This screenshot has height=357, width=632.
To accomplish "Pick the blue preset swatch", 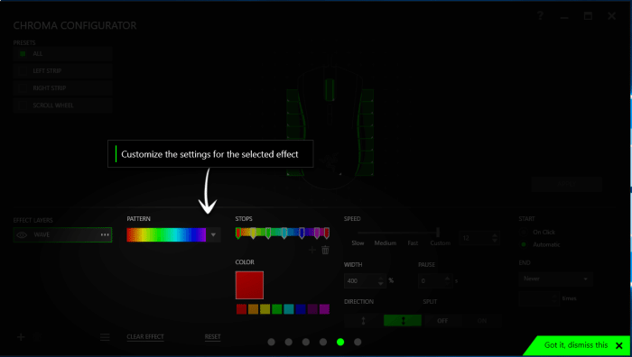I will (301, 309).
